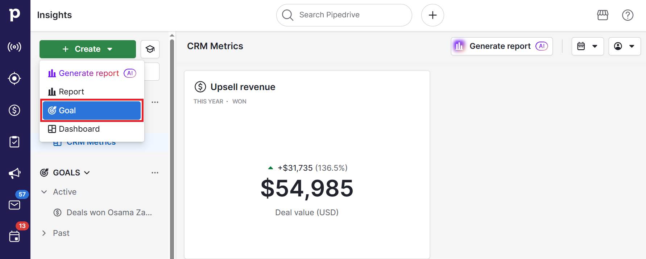Open Leads target icon in sidebar
The image size is (646, 259).
pos(15,78)
